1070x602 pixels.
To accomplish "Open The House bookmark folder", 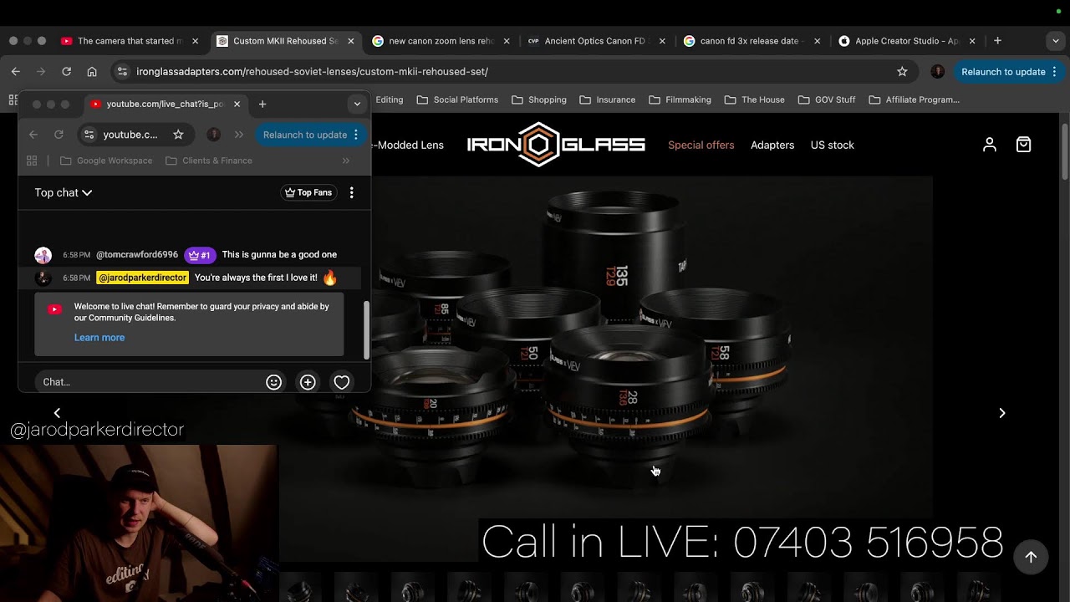I will pos(755,99).
